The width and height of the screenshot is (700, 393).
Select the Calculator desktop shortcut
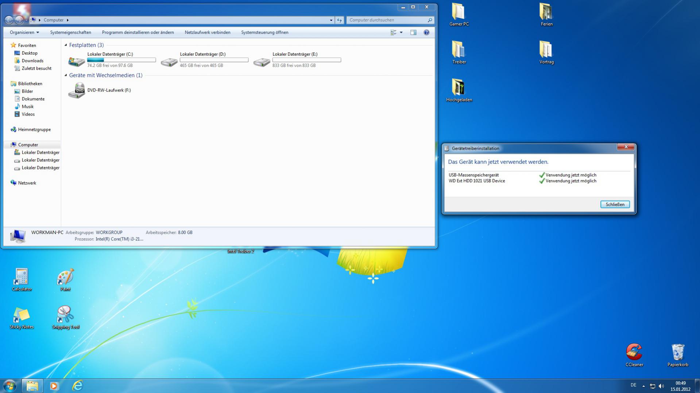(22, 280)
